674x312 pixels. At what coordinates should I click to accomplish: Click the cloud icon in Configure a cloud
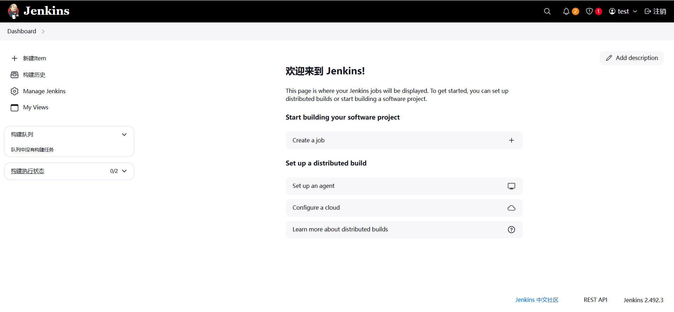click(x=511, y=208)
